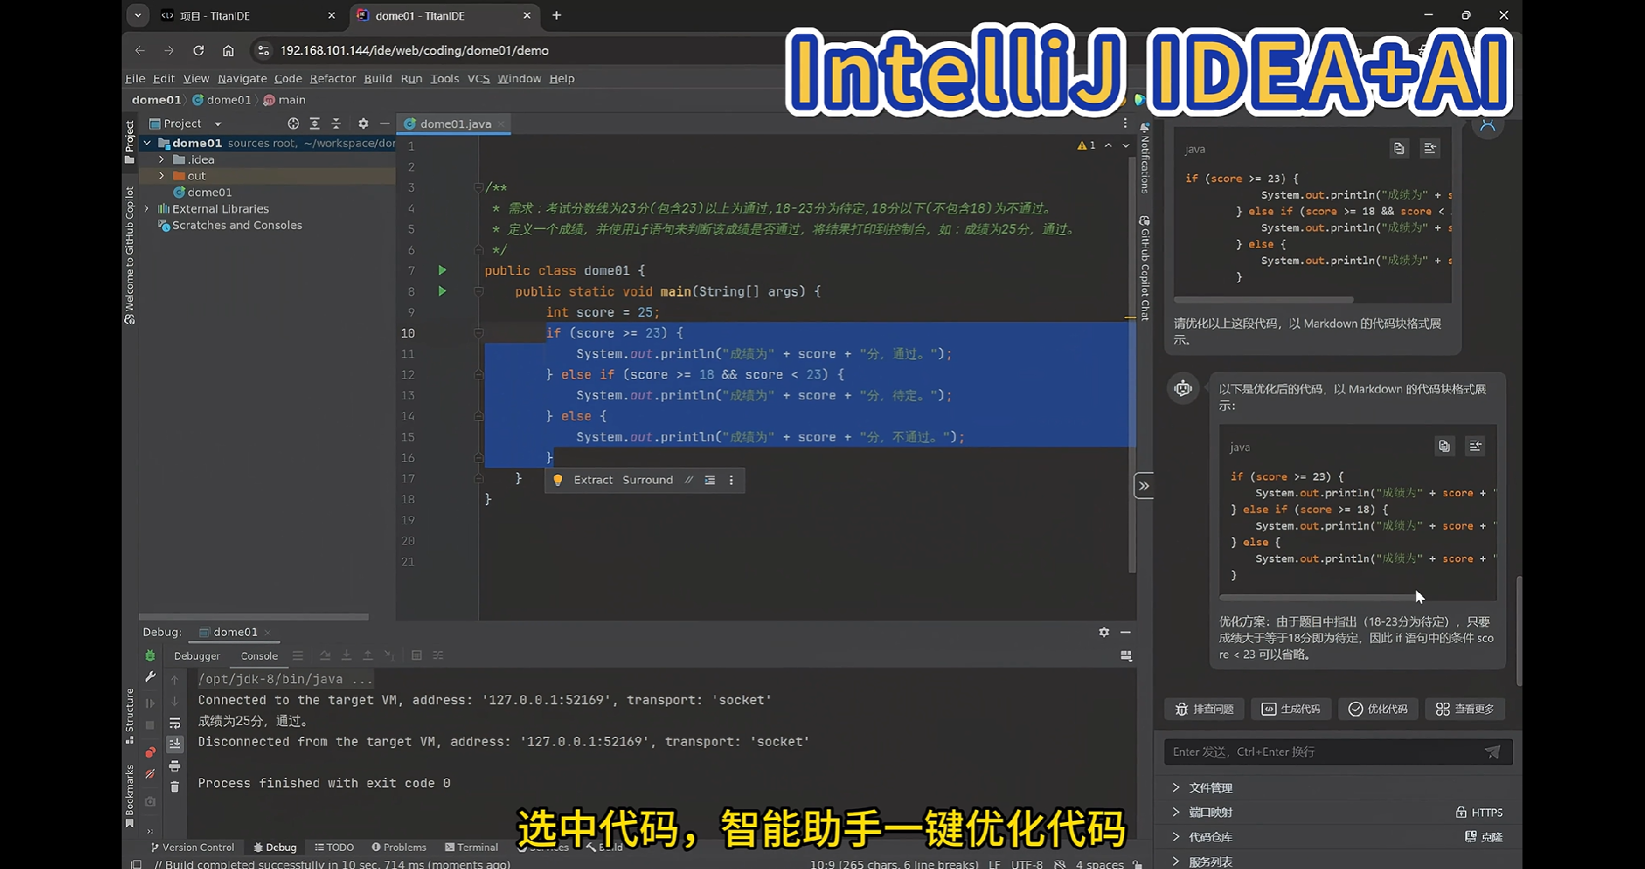Switch to the Debugger tab

click(196, 656)
